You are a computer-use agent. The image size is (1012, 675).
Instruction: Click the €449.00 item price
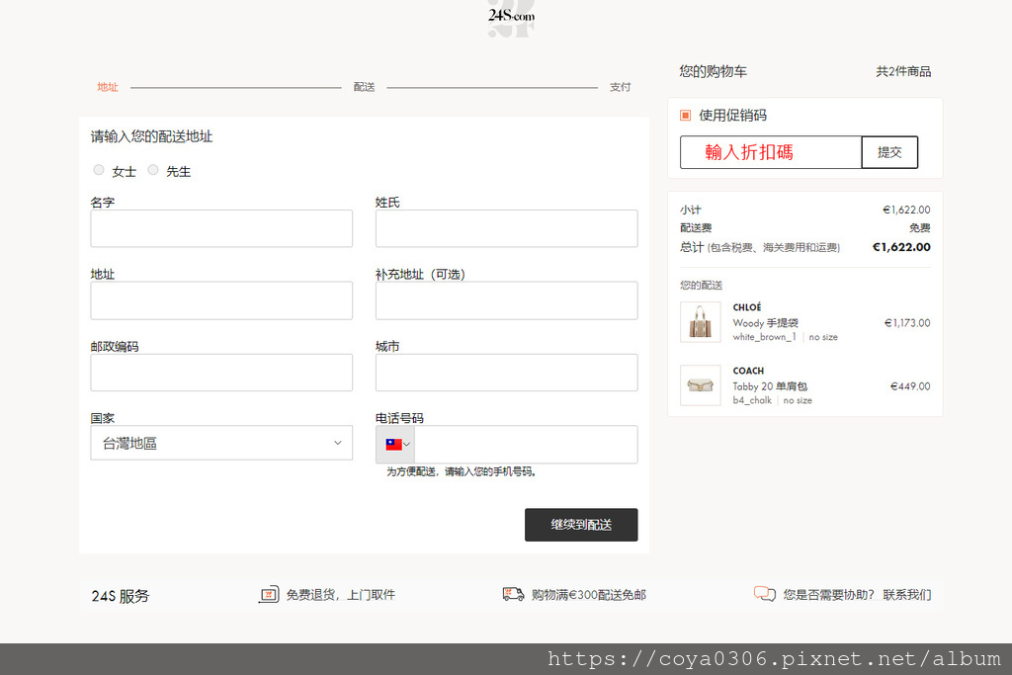point(910,385)
